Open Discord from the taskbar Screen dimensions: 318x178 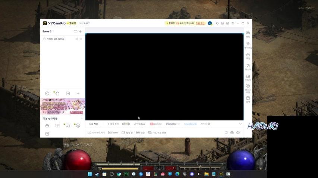(x=192, y=174)
